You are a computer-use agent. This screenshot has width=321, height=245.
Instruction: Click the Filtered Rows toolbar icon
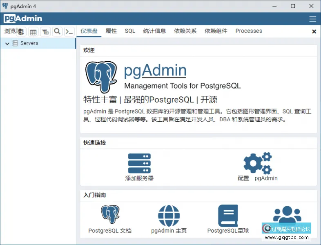pyautogui.click(x=45, y=32)
